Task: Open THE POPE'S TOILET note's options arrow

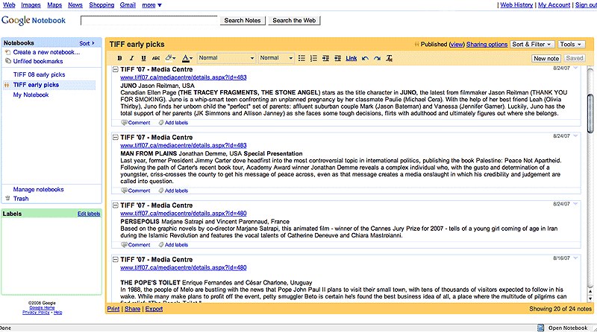Action: [x=575, y=258]
